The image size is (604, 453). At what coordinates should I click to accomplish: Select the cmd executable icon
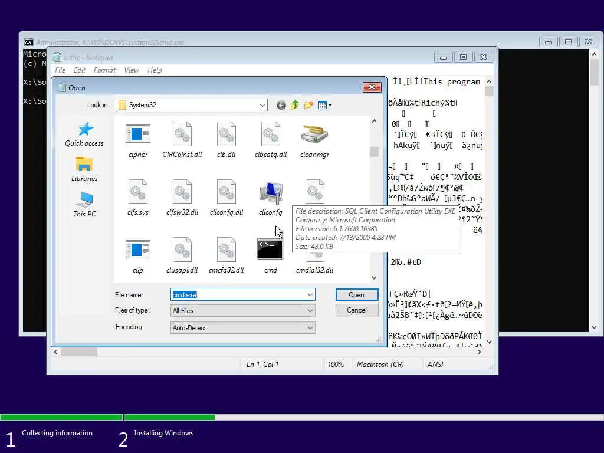[x=270, y=249]
